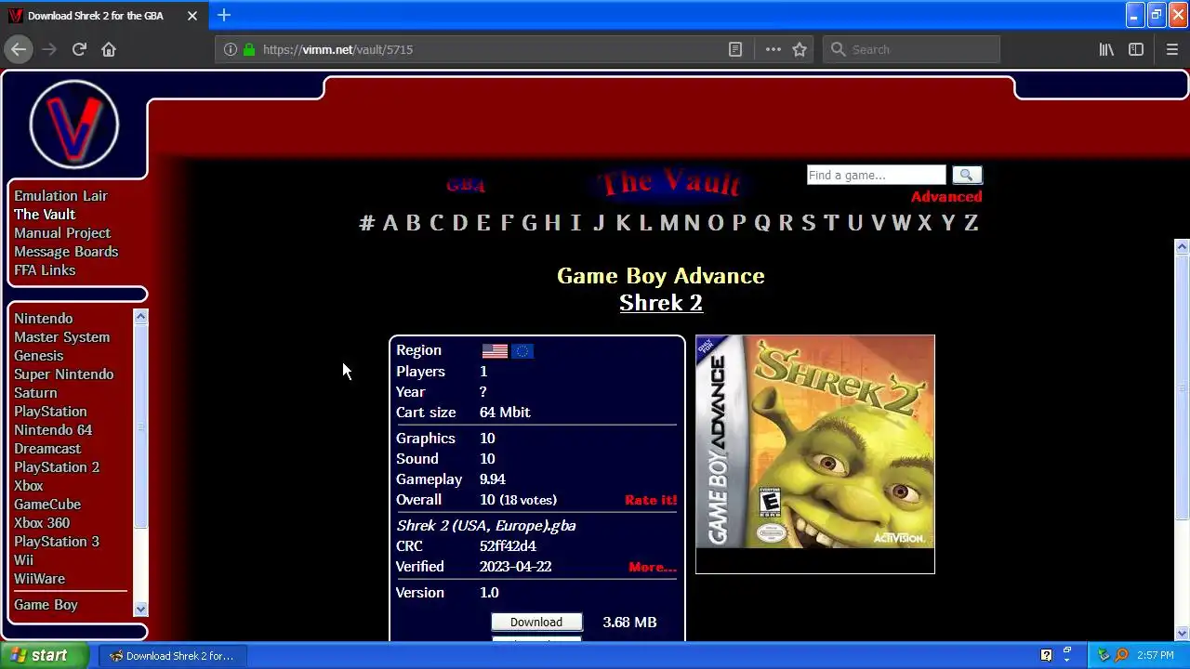The width and height of the screenshot is (1190, 669).
Task: Open Manual Project sidebar link
Action: pos(62,233)
